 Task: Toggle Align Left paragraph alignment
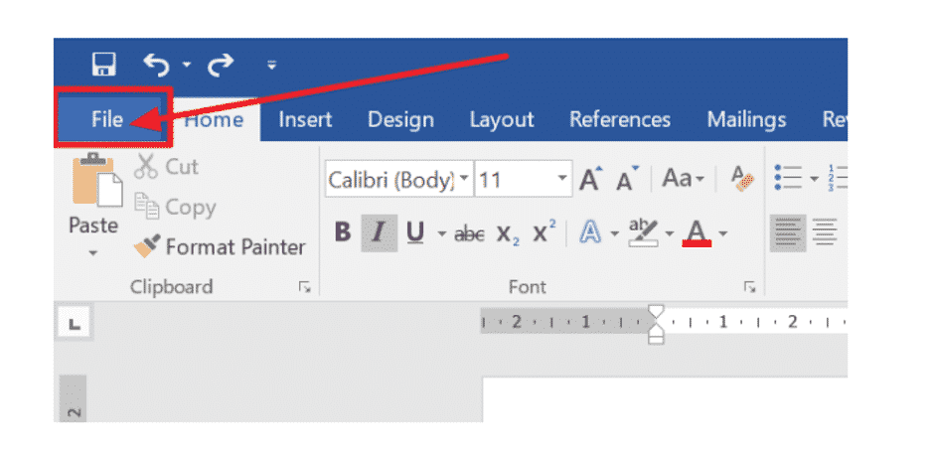788,233
